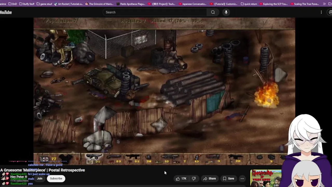Share the video
This screenshot has width=332, height=187.
click(210, 178)
